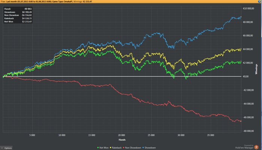Click the '-€6 000,00' y-axis label
This screenshot has height=150, width=262.
click(x=248, y=117)
